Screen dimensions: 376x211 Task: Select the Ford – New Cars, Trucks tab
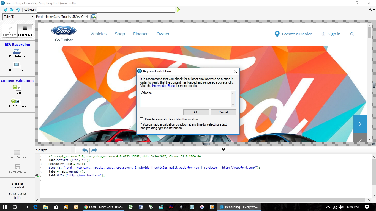[x=60, y=16]
